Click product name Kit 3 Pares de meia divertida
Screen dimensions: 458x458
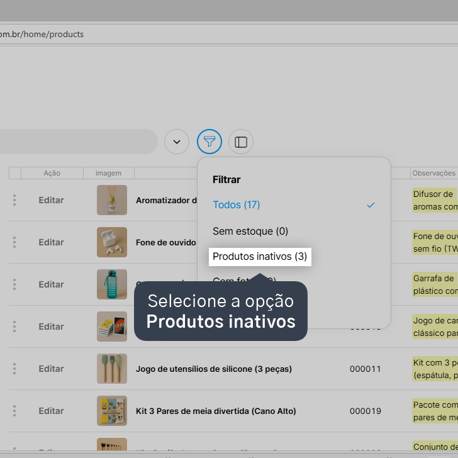click(216, 411)
